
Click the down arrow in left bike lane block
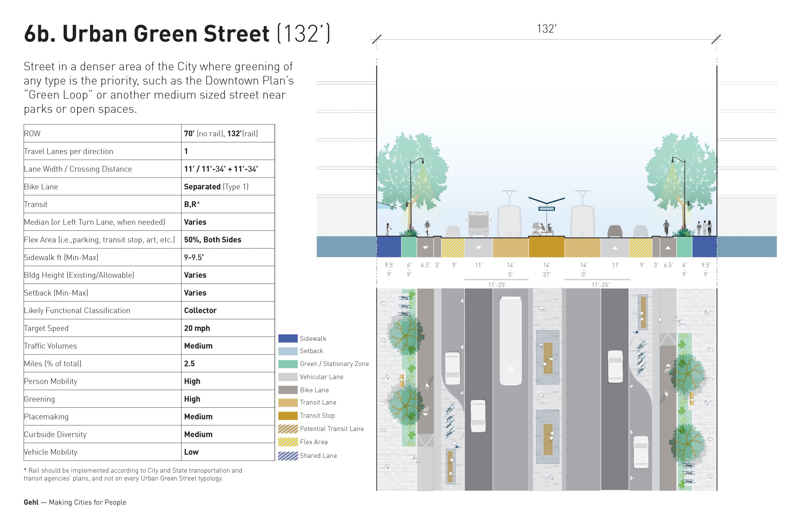pos(425,248)
